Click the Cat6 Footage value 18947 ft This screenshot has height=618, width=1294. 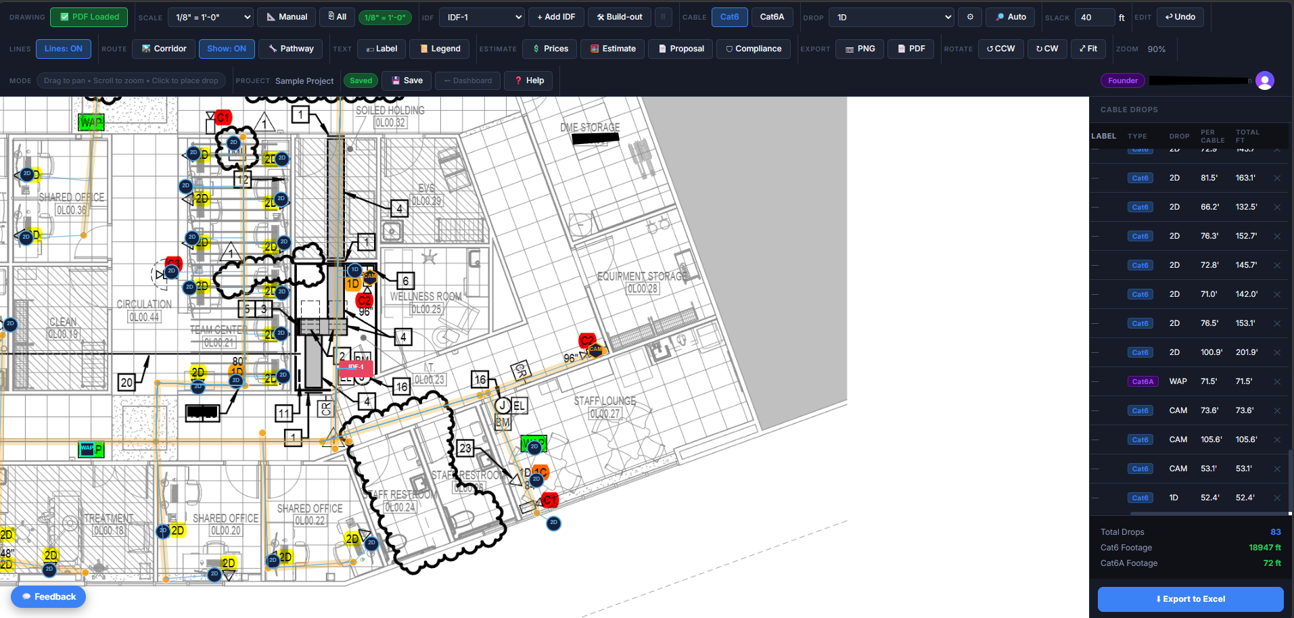(x=1265, y=548)
